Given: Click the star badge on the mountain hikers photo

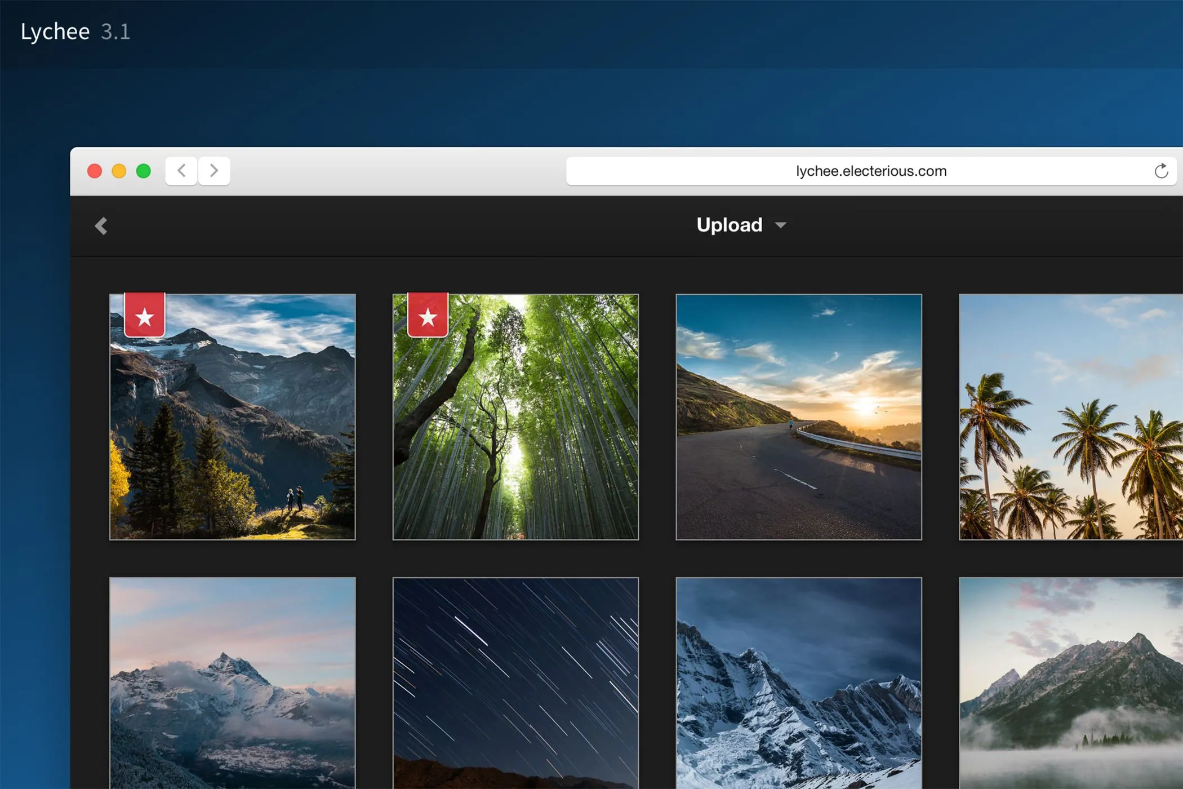Looking at the screenshot, I should 145,314.
